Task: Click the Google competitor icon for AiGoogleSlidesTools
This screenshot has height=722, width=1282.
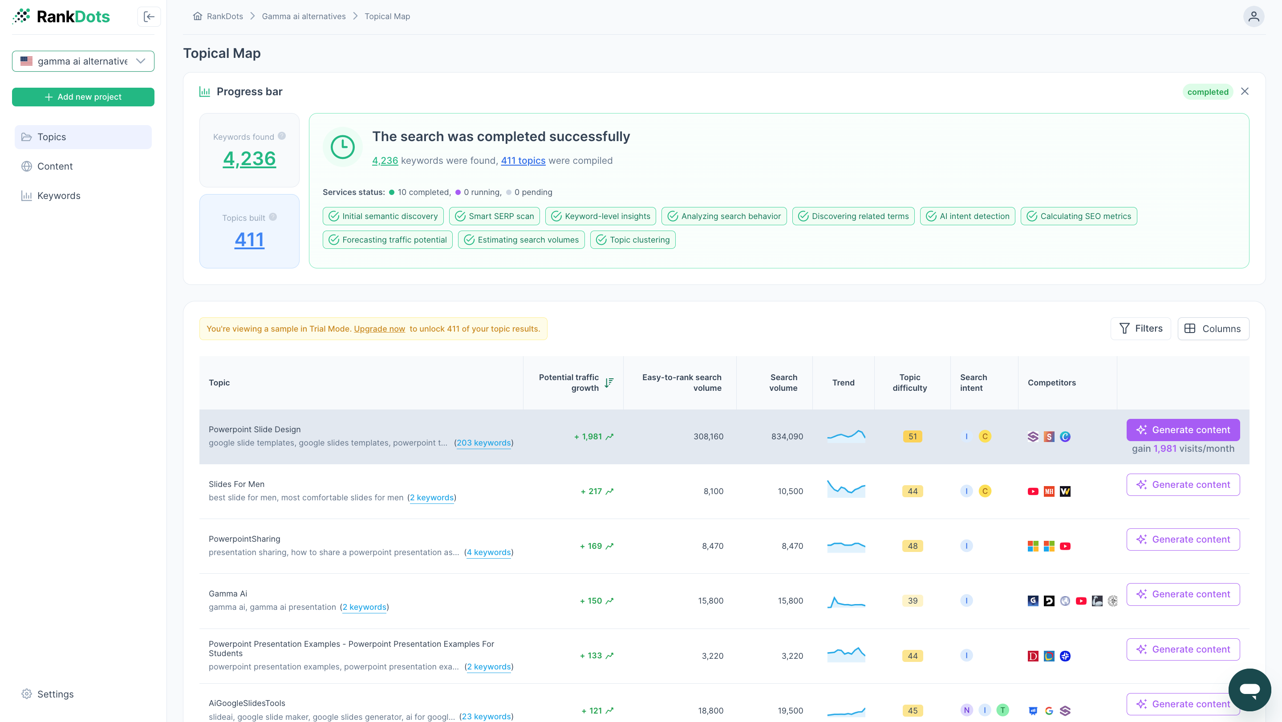Action: pyautogui.click(x=1049, y=710)
